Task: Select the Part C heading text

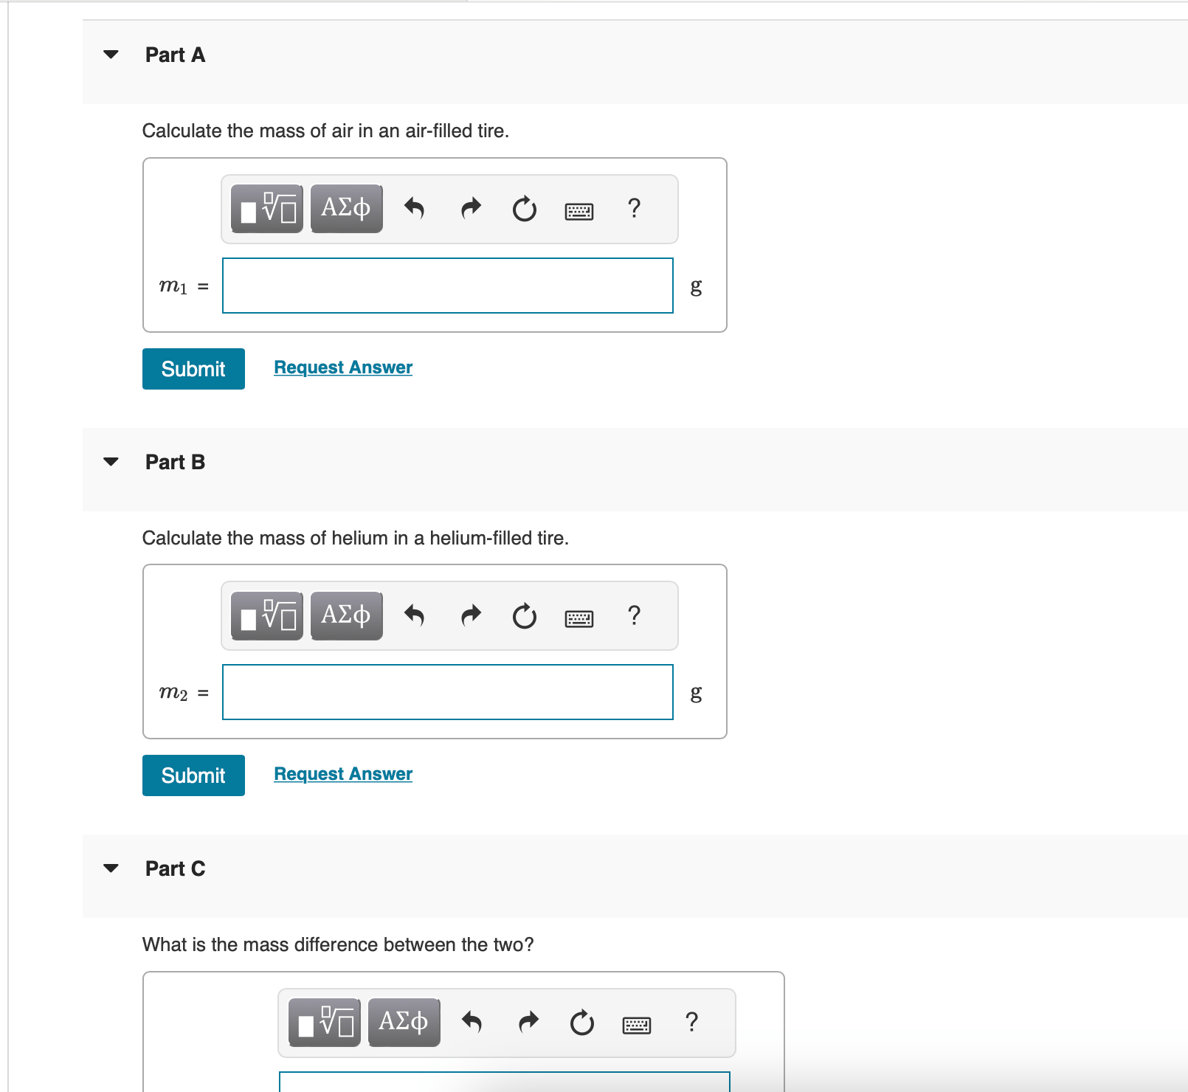Action: coord(175,869)
